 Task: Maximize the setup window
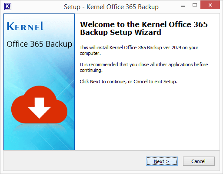tap(195, 5)
